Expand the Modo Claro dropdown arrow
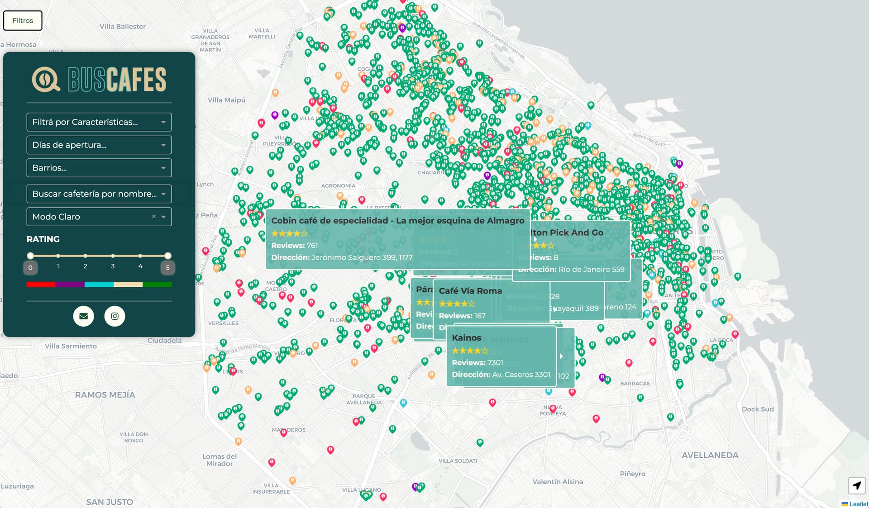This screenshot has width=869, height=508. coord(164,217)
